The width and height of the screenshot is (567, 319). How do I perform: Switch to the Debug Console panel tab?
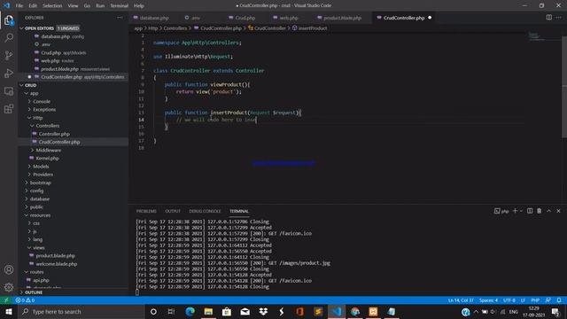pyautogui.click(x=205, y=211)
